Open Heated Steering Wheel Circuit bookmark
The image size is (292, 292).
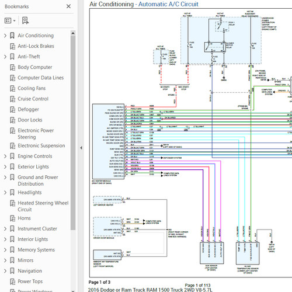click(43, 206)
